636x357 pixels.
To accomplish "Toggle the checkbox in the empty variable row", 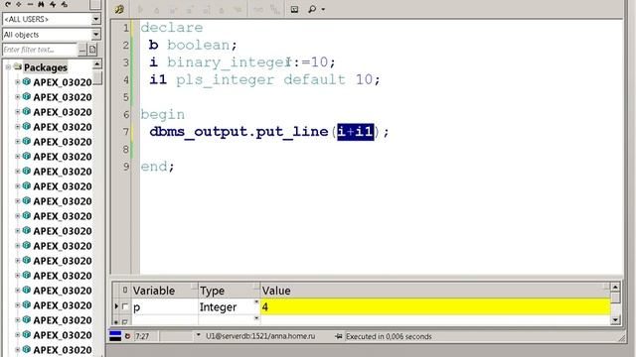I will pos(125,321).
